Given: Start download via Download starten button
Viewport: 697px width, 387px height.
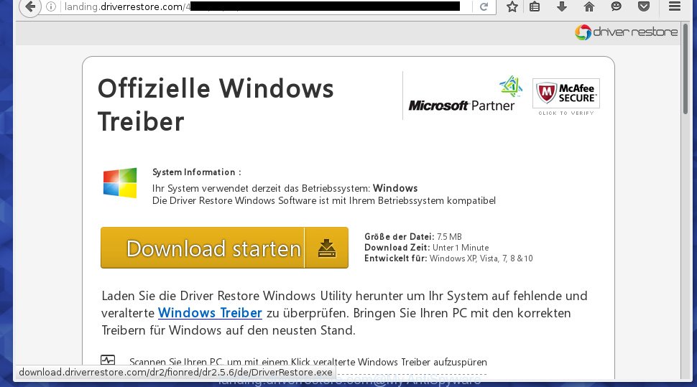Looking at the screenshot, I should point(224,248).
